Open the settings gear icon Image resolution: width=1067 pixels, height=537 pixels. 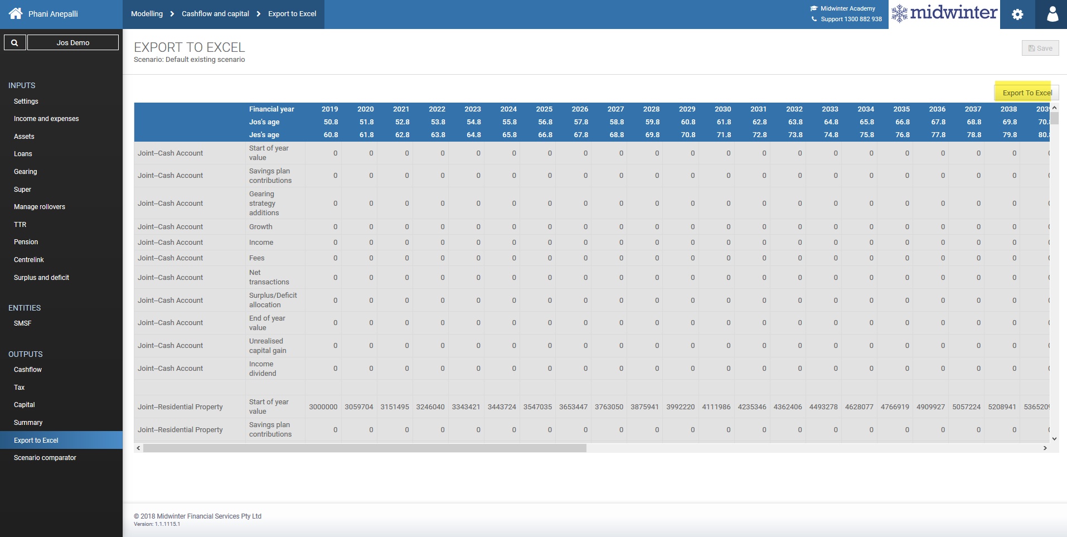coord(1017,14)
